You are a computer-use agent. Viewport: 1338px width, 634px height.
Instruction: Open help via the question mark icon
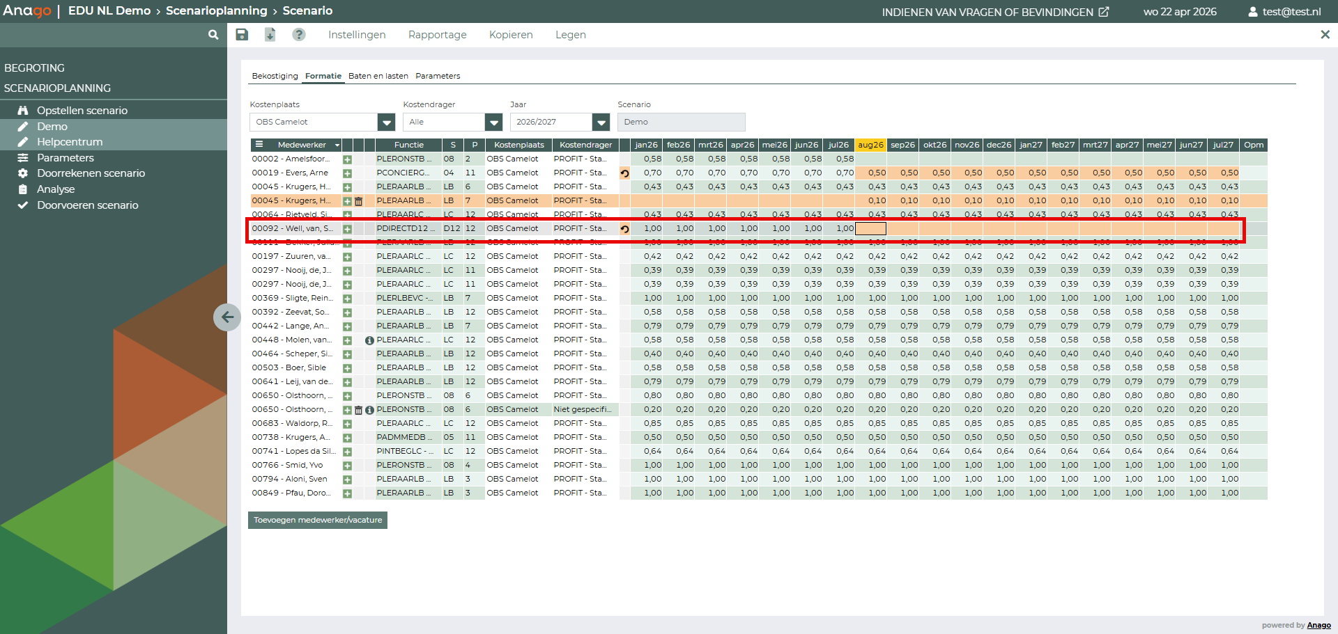(299, 35)
